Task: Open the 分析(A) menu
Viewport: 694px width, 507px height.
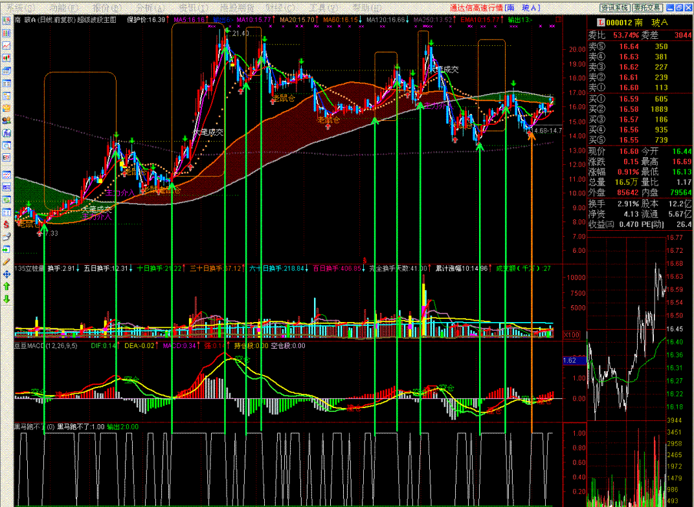Action: [x=150, y=8]
